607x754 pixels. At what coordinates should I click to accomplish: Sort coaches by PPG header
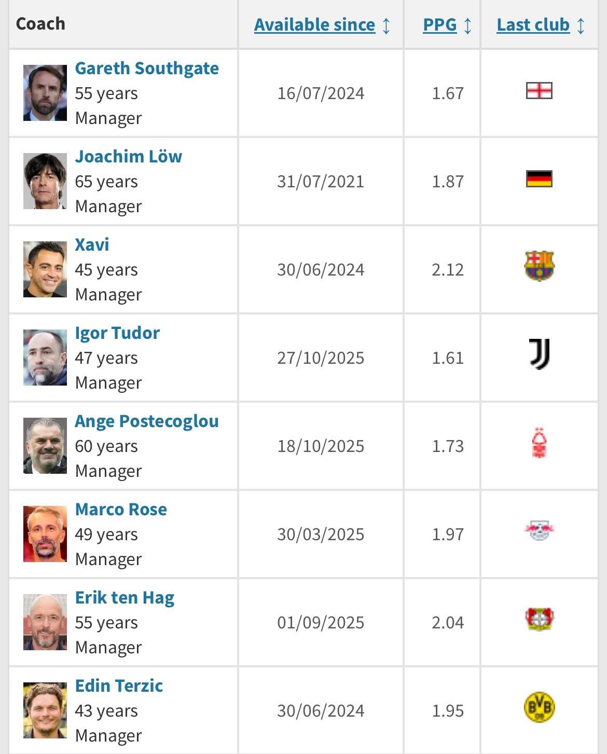(x=439, y=24)
